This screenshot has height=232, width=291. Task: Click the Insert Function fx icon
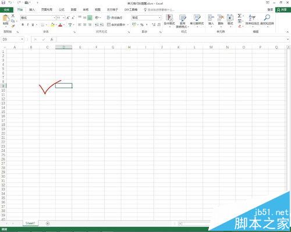coord(52,39)
